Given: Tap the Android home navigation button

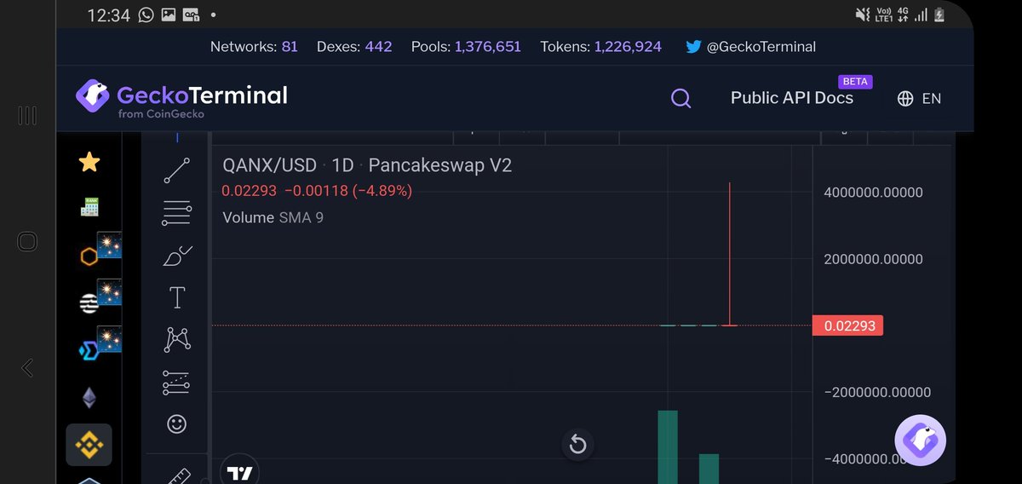Looking at the screenshot, I should pyautogui.click(x=27, y=242).
